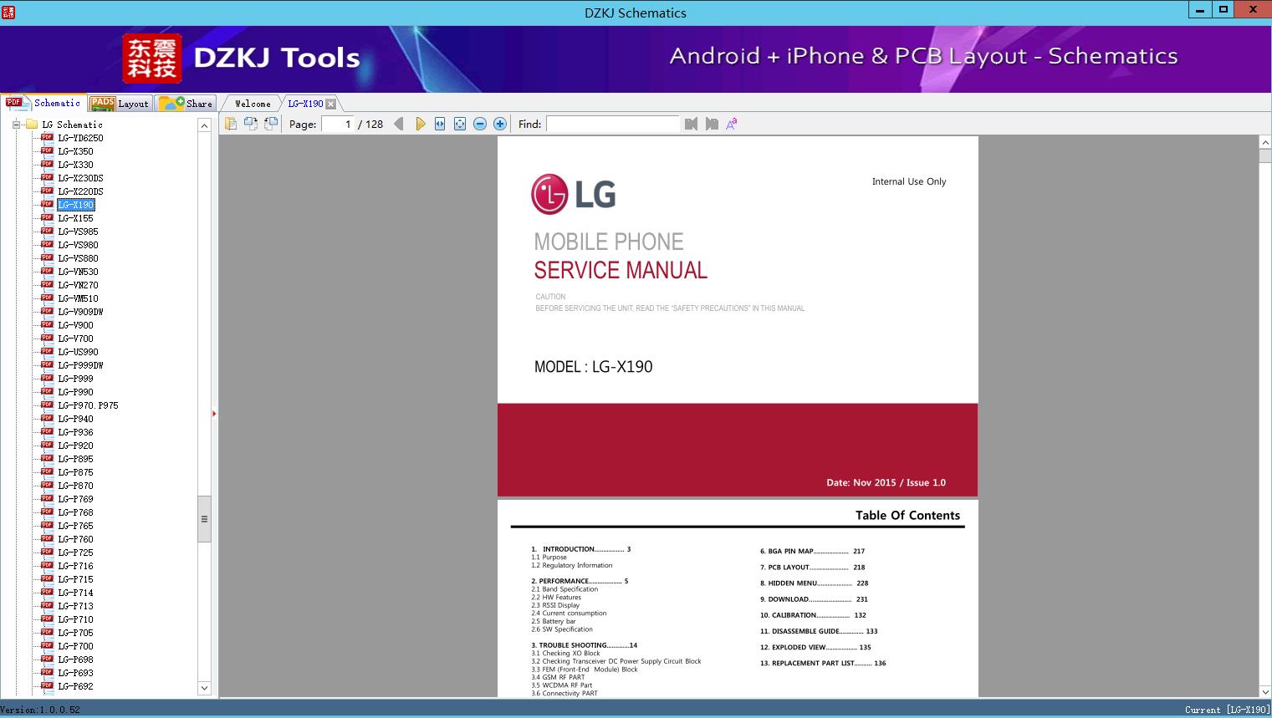Image resolution: width=1272 pixels, height=718 pixels.
Task: Open the LG-P698 schematic
Action: tap(75, 659)
